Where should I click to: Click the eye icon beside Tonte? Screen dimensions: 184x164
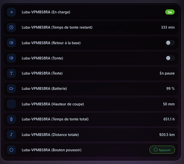[11, 58]
